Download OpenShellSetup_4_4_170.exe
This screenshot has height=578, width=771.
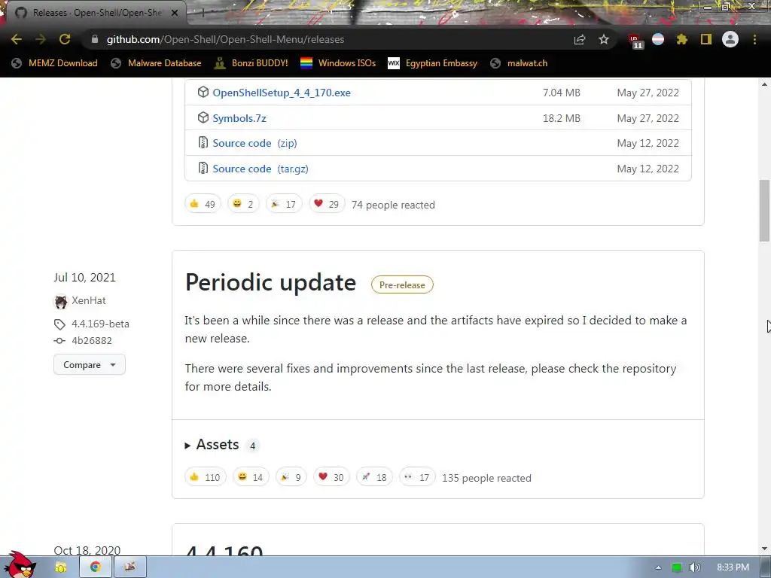pos(282,93)
